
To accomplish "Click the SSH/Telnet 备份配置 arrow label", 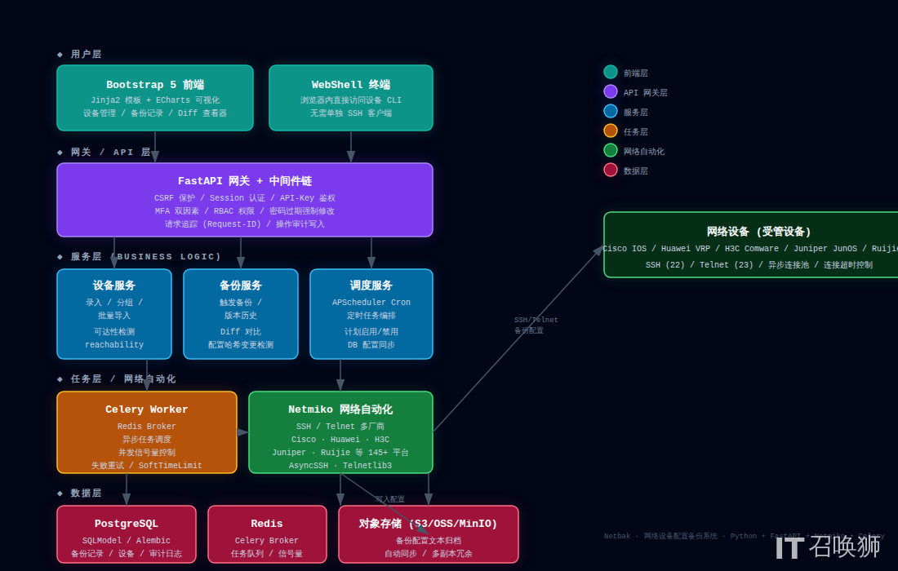I will point(536,325).
